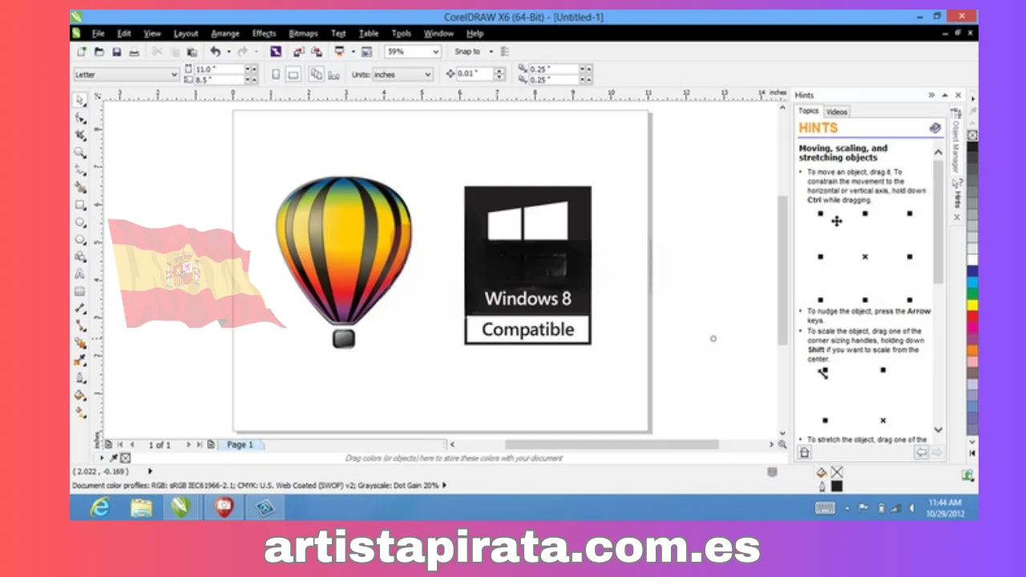The image size is (1026, 577).
Task: Click the Open file icon
Action: tap(99, 51)
